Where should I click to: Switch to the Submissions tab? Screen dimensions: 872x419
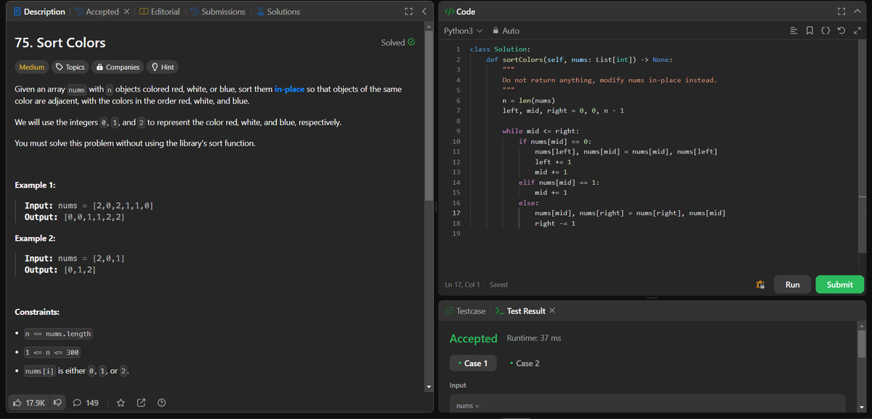coord(217,12)
